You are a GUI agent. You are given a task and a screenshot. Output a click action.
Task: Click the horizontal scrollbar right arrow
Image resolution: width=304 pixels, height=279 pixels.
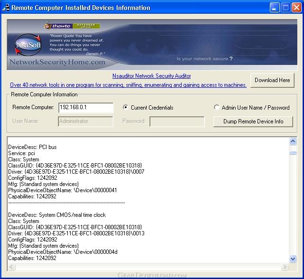click(x=285, y=267)
